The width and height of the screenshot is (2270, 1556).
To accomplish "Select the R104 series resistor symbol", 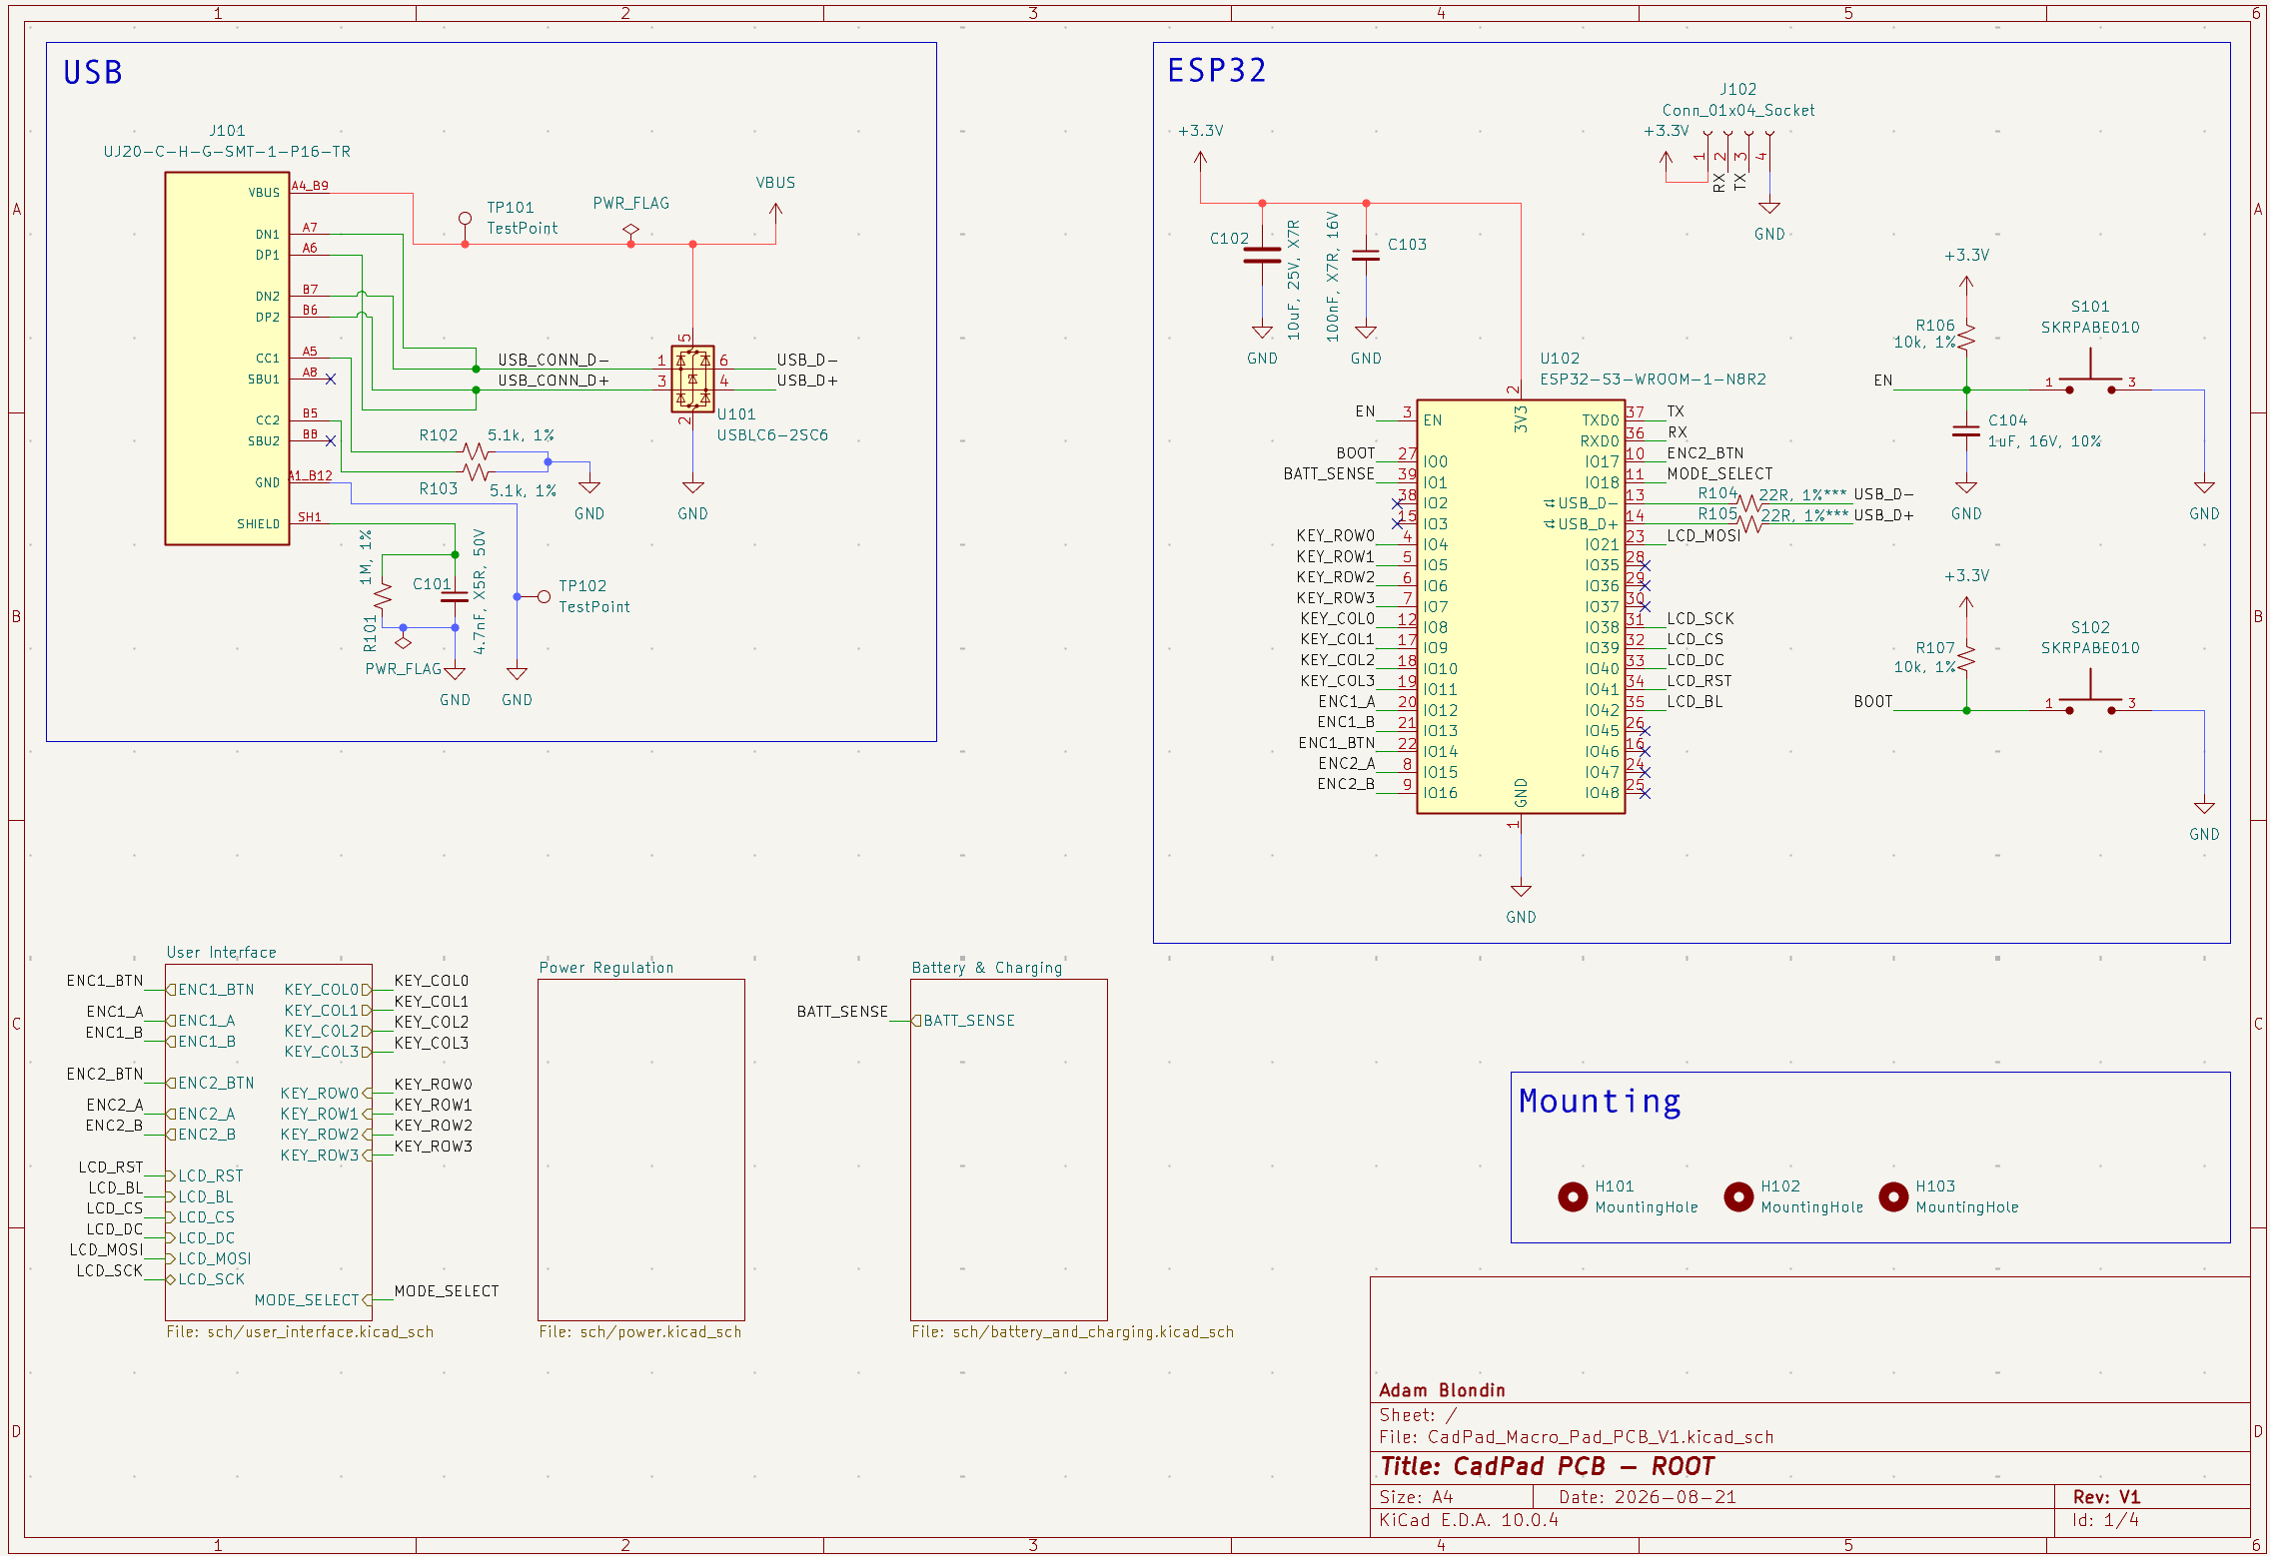I will point(1749,503).
